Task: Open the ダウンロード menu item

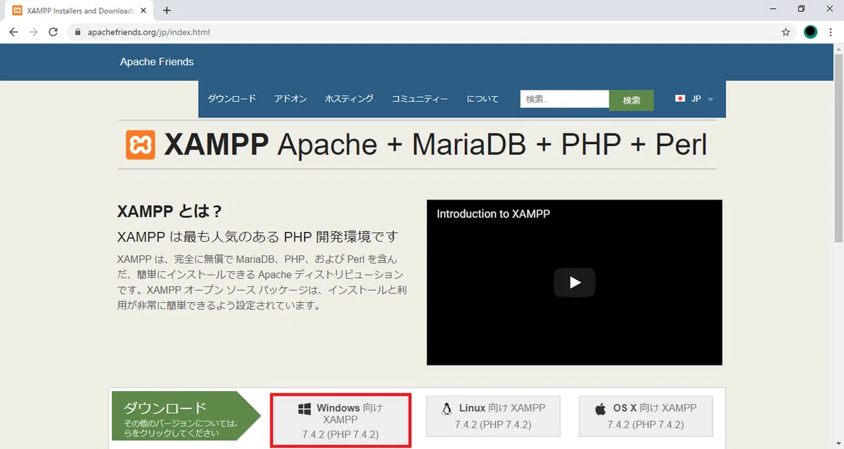Action: tap(231, 99)
